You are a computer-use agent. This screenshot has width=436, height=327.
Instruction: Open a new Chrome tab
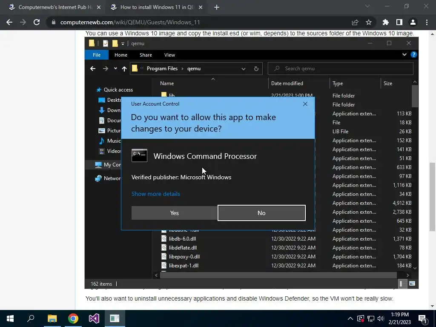(217, 7)
